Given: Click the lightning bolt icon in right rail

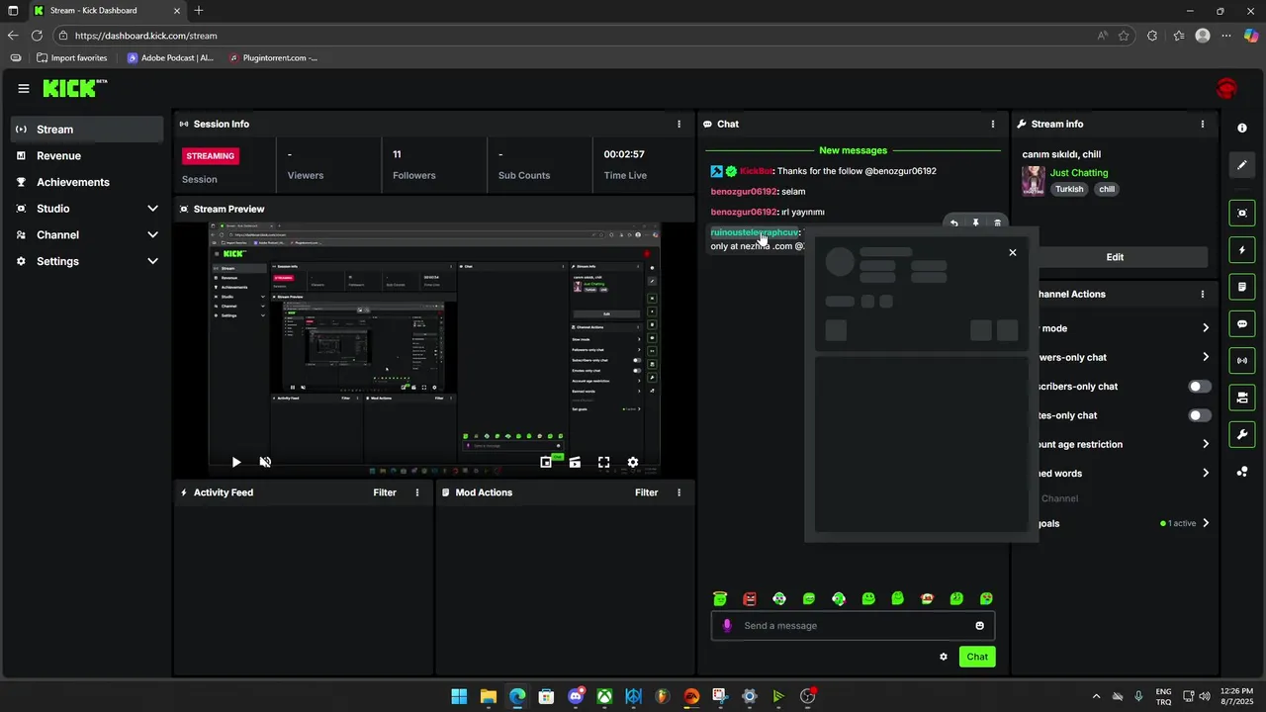Looking at the screenshot, I should [1242, 250].
